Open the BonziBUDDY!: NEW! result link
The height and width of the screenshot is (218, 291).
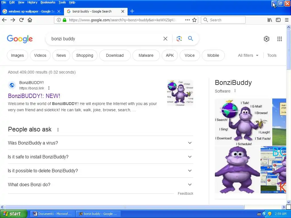[34, 96]
